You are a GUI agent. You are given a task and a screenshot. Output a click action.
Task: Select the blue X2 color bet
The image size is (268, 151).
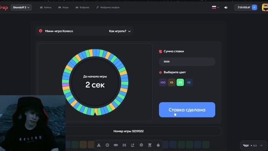point(189,83)
